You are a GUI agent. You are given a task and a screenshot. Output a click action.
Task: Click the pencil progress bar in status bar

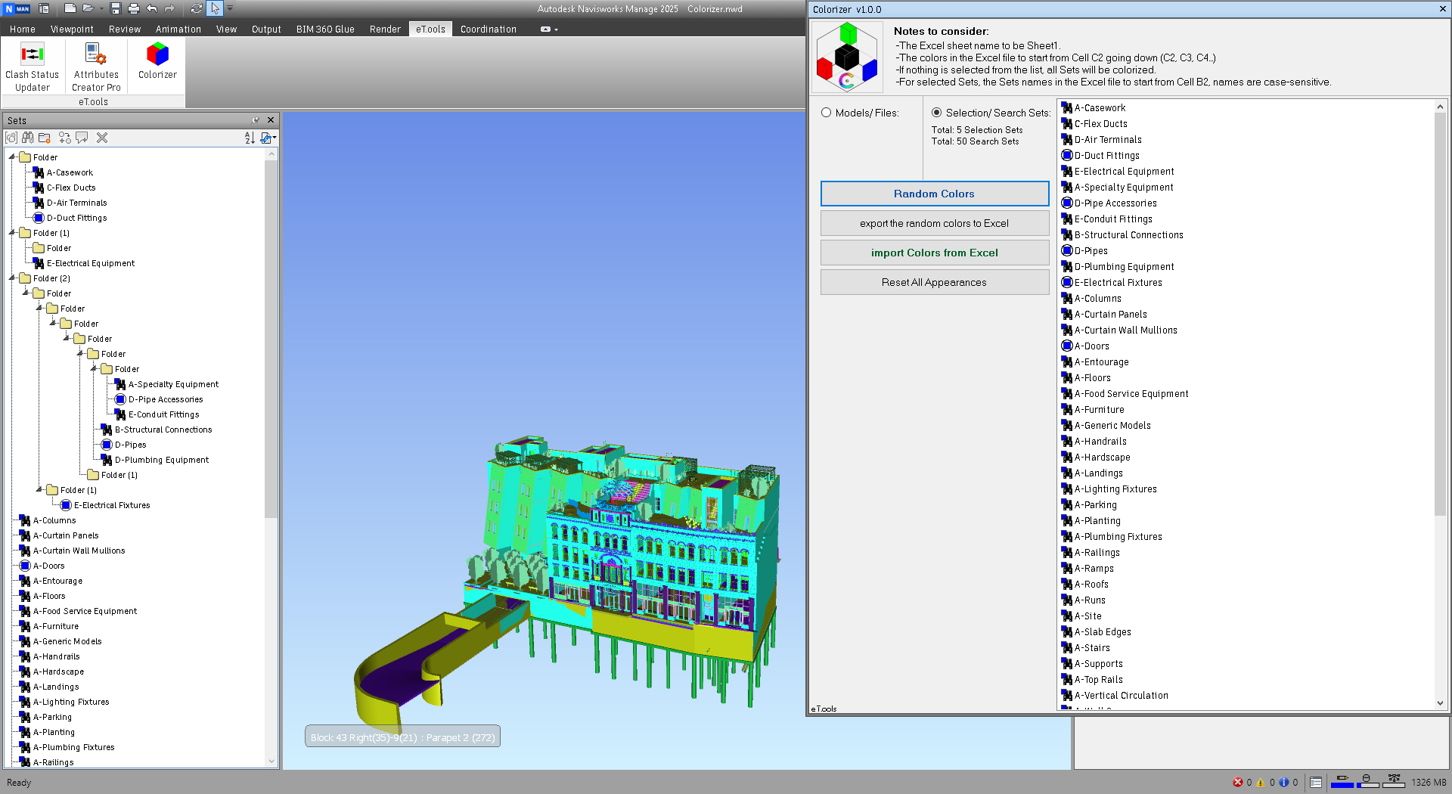pyautogui.click(x=1342, y=782)
